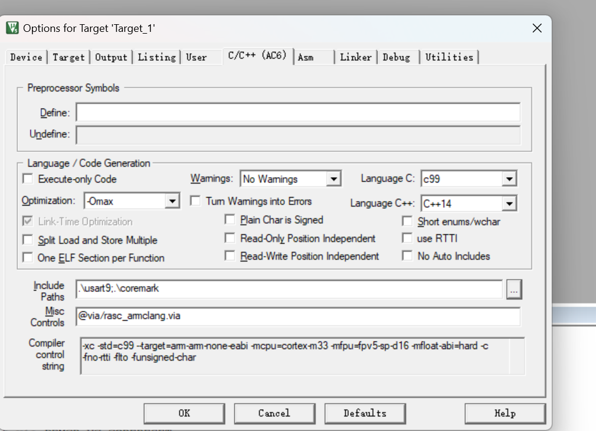
Task: Enable Execute-only Code checkbox
Action: pyautogui.click(x=28, y=179)
